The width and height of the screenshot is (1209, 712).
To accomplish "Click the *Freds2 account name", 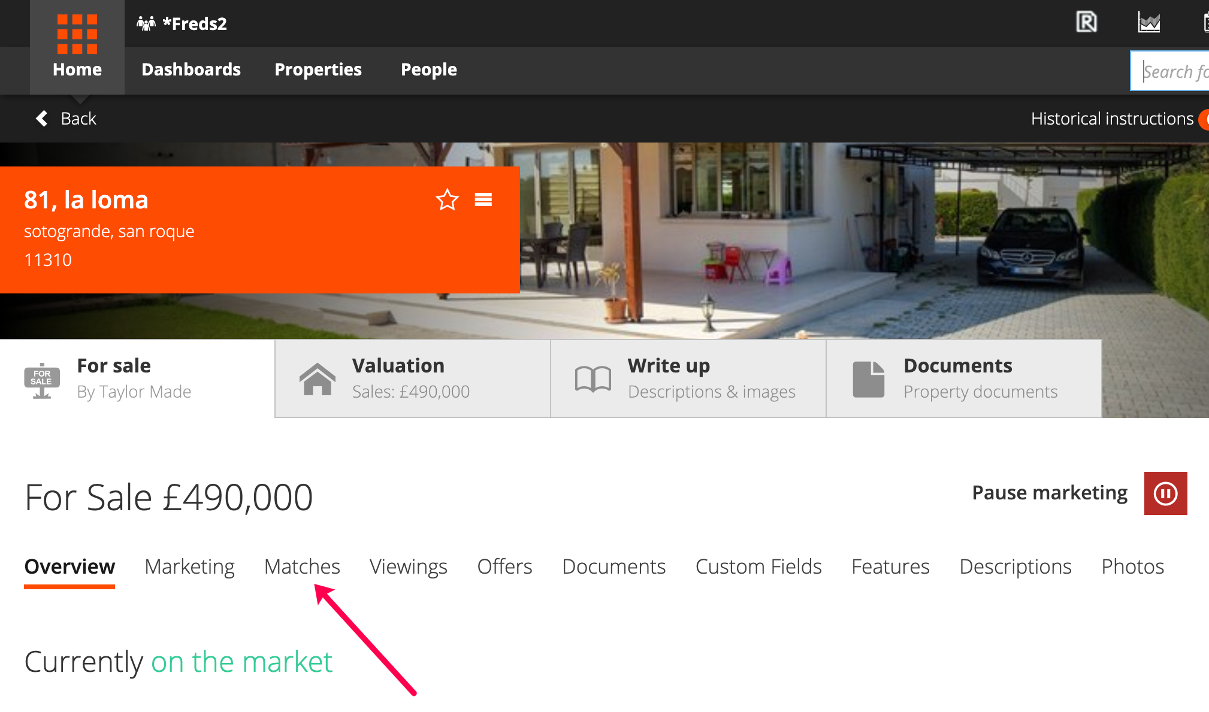I will 195,23.
